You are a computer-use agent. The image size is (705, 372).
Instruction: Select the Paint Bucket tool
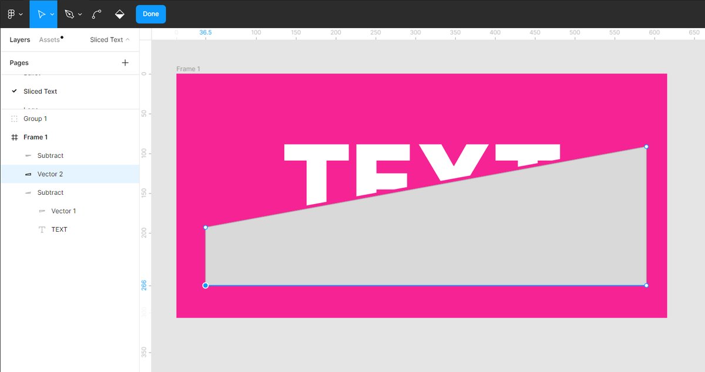point(119,14)
